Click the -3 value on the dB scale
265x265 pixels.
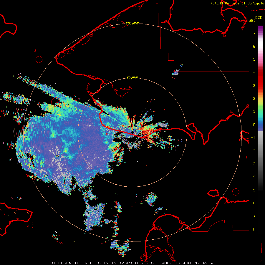click(253, 164)
